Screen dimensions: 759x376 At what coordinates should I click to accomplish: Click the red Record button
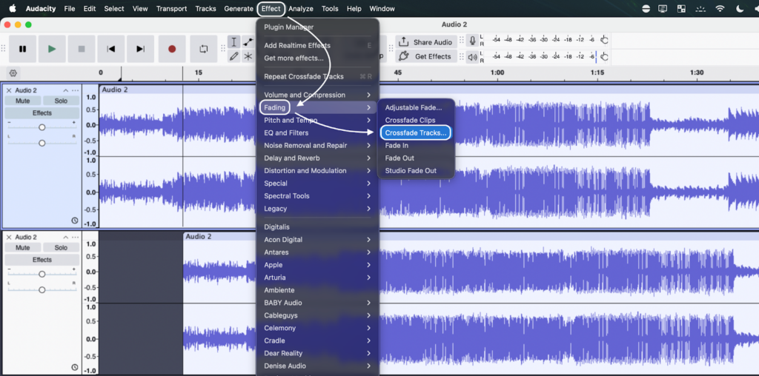click(172, 49)
